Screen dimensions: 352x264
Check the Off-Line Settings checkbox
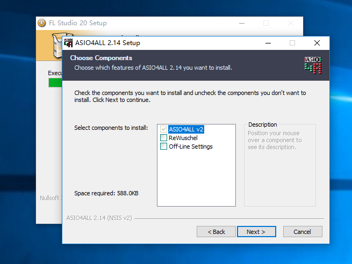coord(163,146)
